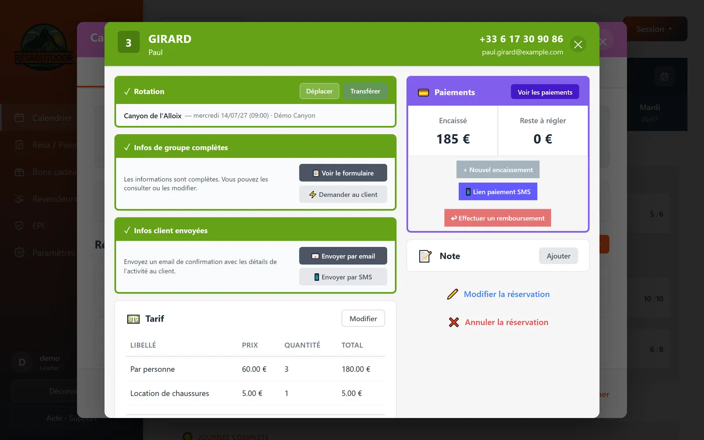Image resolution: width=704 pixels, height=440 pixels.
Task: Click Canyon de l'Alloix rotation name
Action: [x=153, y=116]
